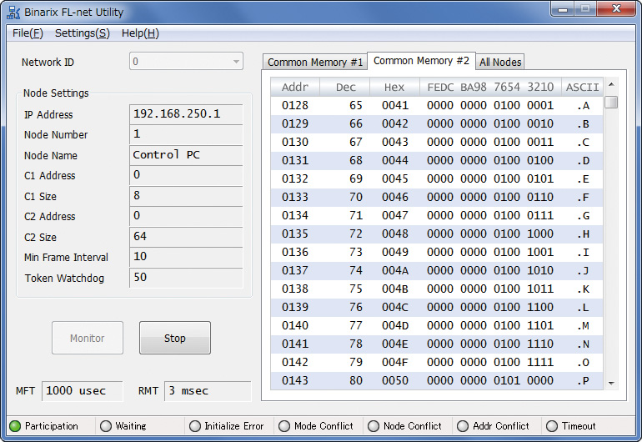The image size is (642, 442).
Task: Select the row with address 0129
Action: click(x=436, y=123)
